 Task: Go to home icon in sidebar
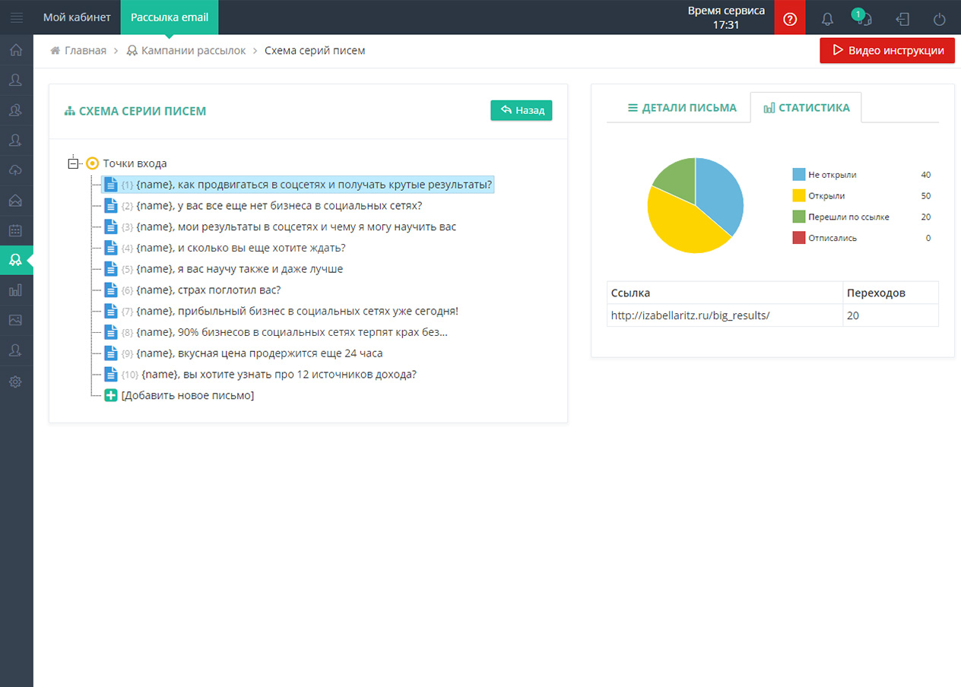click(x=16, y=50)
